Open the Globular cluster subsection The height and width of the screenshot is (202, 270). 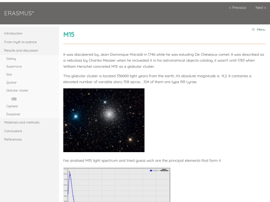pos(17,90)
